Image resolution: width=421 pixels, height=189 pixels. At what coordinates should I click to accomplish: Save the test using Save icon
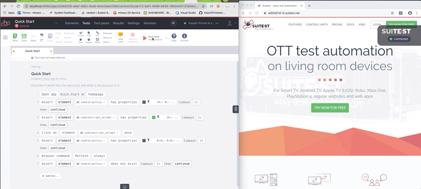click(24, 37)
